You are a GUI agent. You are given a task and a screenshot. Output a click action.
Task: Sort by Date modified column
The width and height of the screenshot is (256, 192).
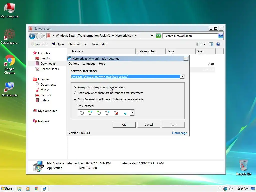151,51
